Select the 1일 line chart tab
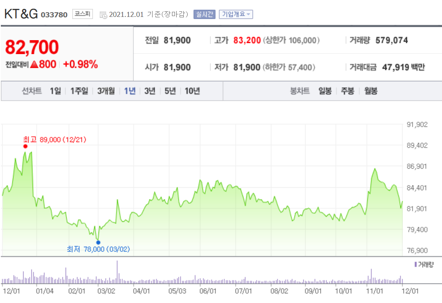 point(55,91)
